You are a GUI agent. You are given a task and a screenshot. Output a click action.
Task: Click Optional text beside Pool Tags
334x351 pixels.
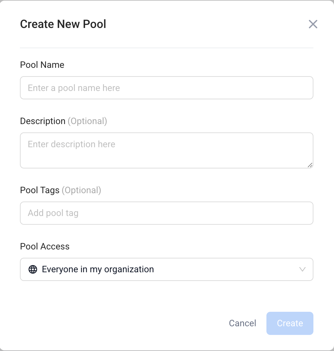point(81,190)
